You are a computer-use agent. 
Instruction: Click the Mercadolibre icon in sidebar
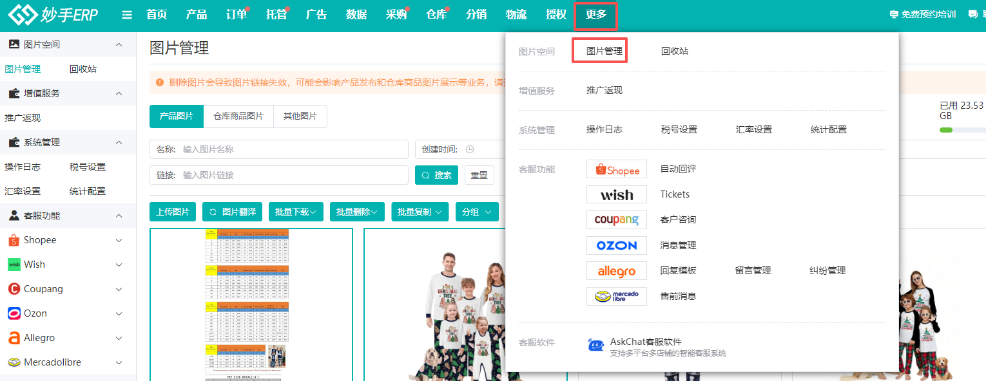[x=14, y=362]
